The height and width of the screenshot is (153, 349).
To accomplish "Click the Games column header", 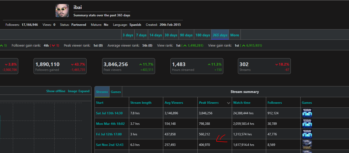I will click(307, 103).
